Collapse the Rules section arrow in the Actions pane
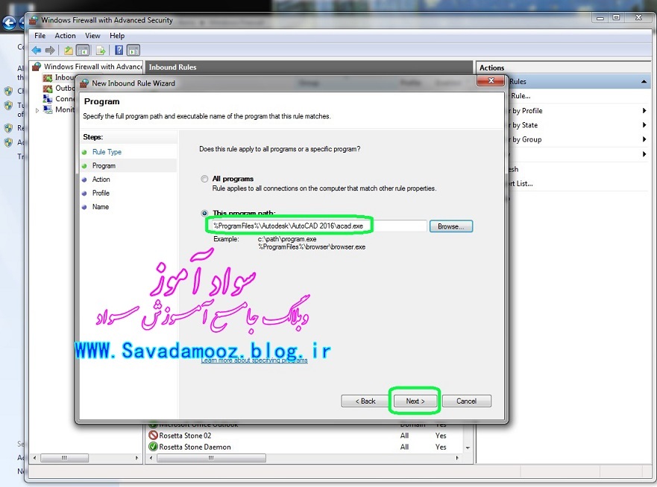The height and width of the screenshot is (487, 657). [644, 82]
